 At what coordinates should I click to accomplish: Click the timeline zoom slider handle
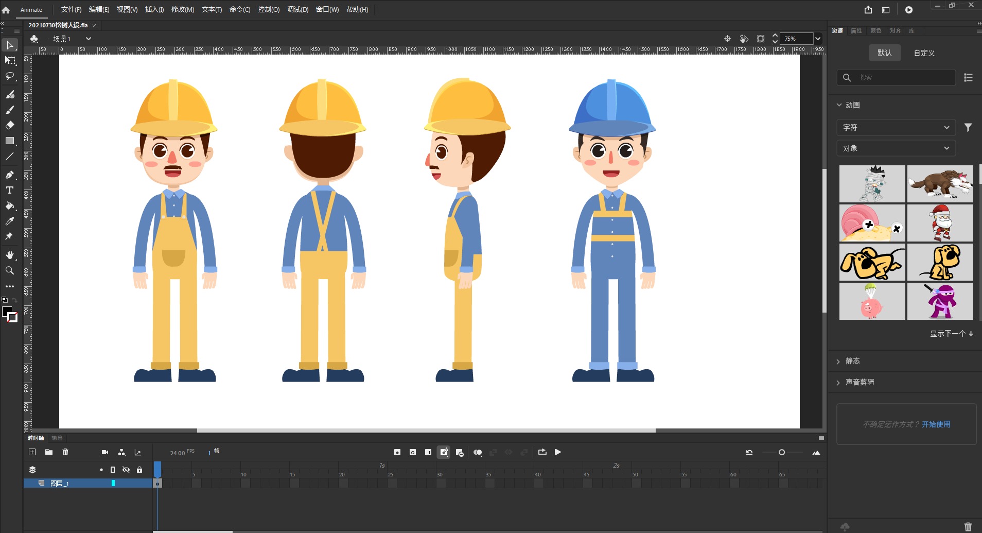tap(782, 452)
